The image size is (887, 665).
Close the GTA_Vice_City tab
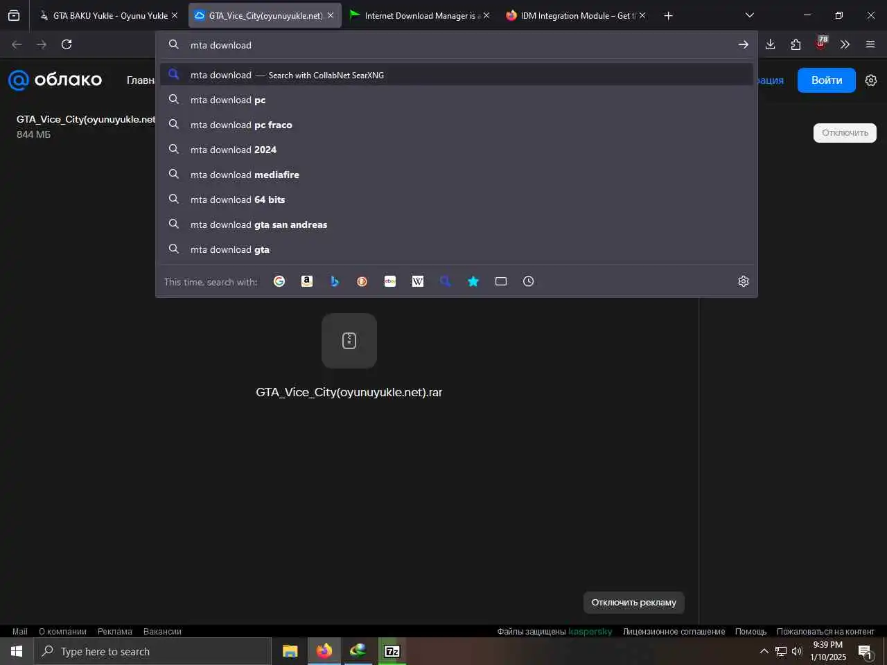[x=331, y=15]
